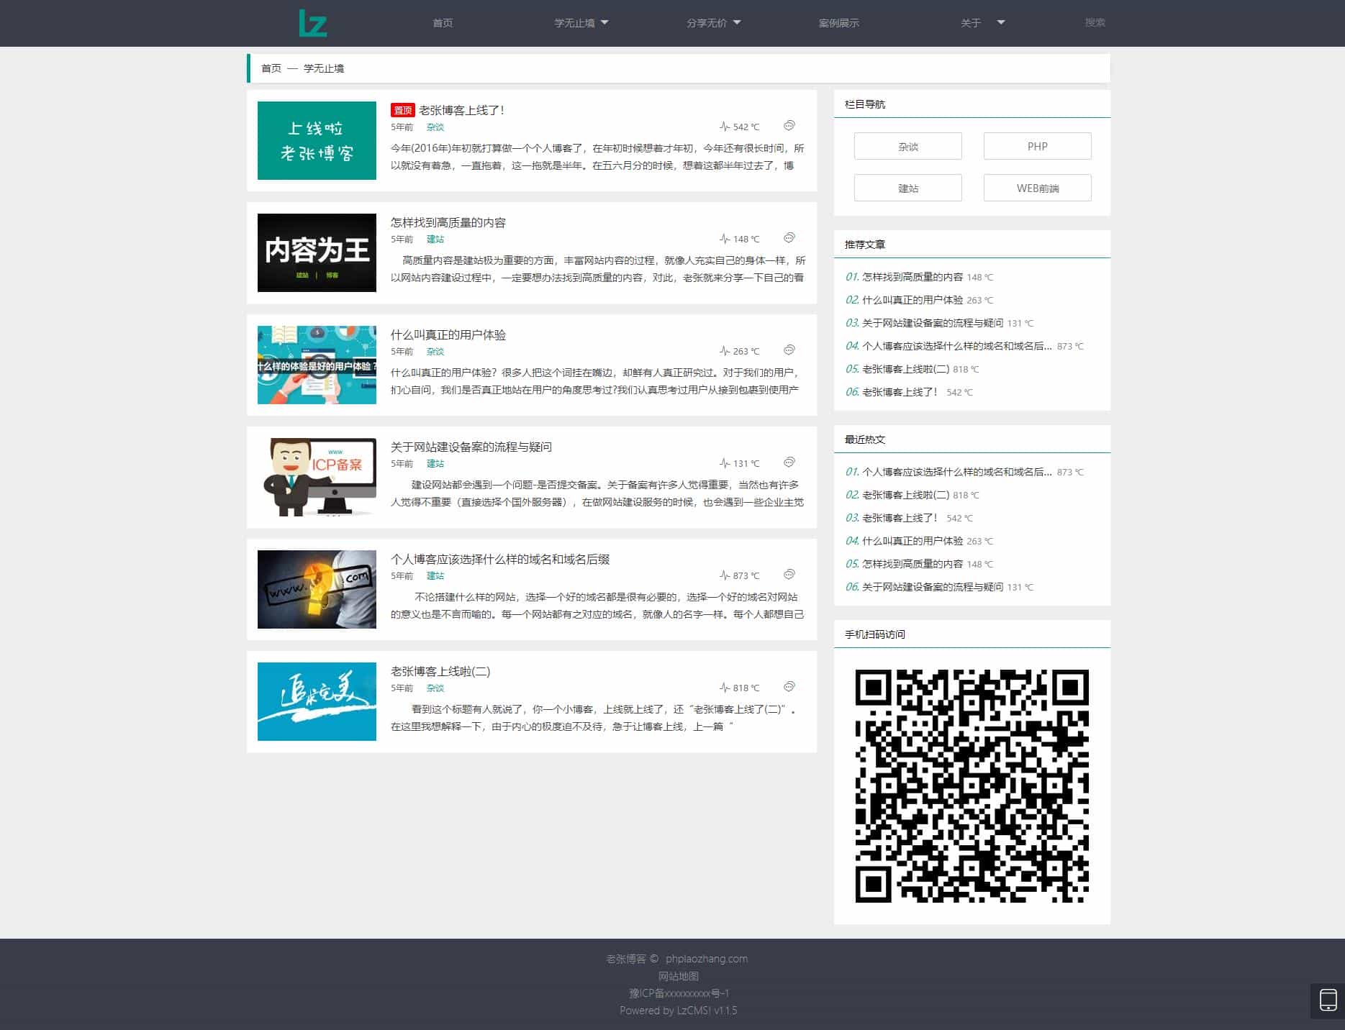The width and height of the screenshot is (1345, 1030).
Task: Click the mobile phone icon at bottom right corner
Action: click(x=1327, y=998)
